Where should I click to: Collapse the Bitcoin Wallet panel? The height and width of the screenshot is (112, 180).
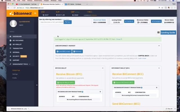click(103, 68)
